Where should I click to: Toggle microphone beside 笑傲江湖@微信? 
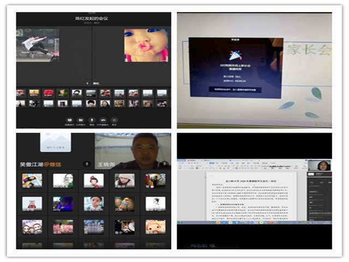click(87, 164)
